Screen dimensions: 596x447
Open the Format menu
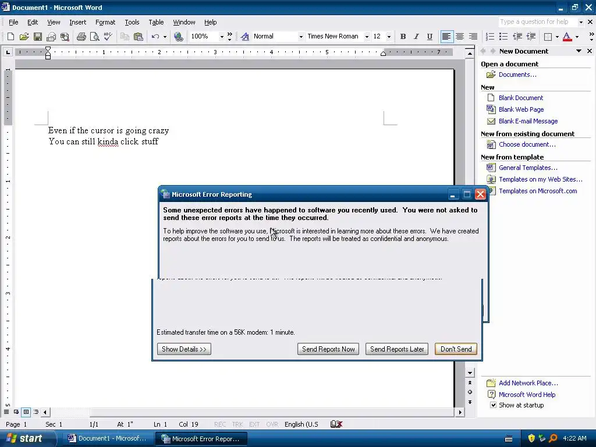(x=105, y=22)
